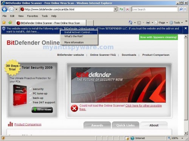The width and height of the screenshot is (189, 141).
Task: Click the status bar warning icon
Action: [3, 138]
